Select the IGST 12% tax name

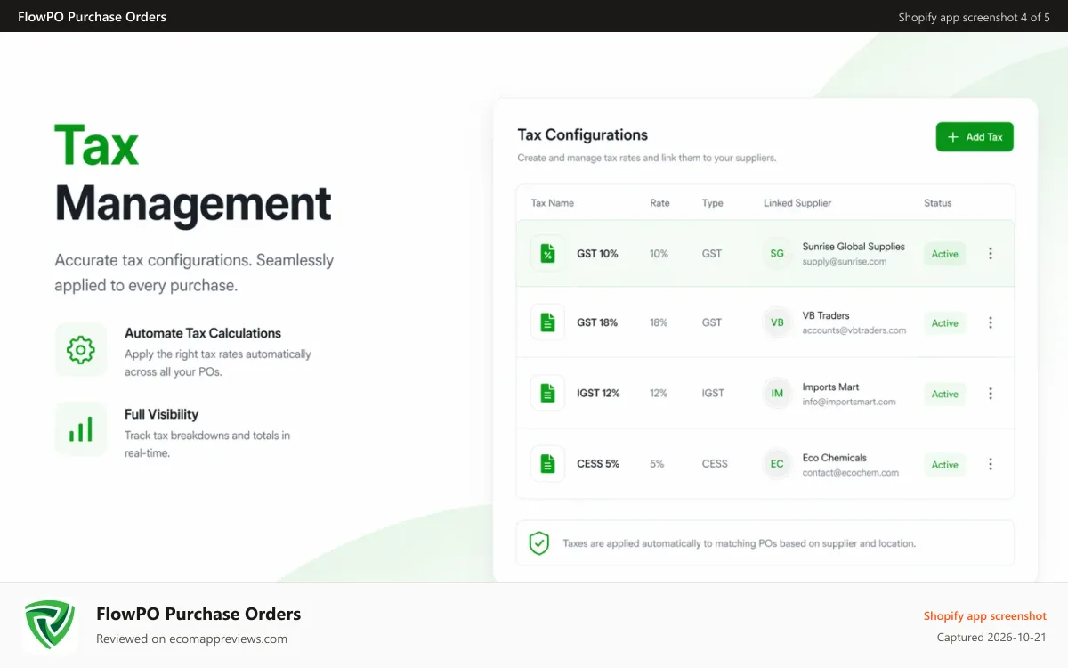click(x=599, y=393)
